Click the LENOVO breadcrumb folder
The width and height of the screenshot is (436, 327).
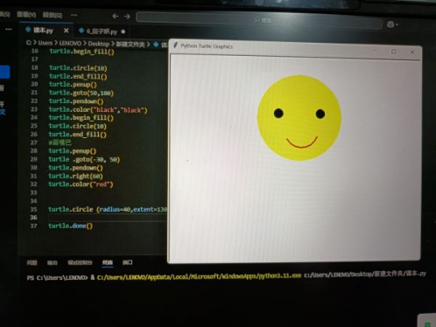pos(70,44)
